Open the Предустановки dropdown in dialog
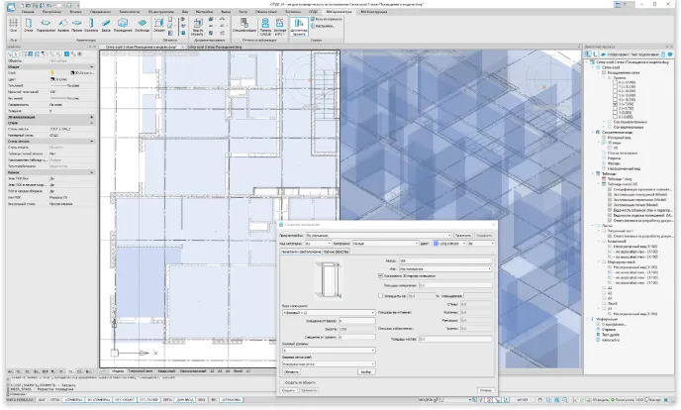681x410 pixels. click(x=381, y=235)
